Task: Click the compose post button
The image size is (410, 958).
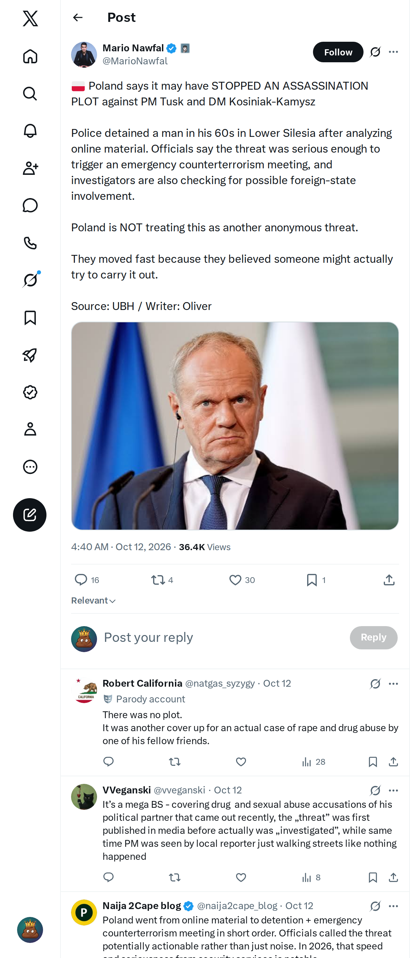Action: (30, 515)
